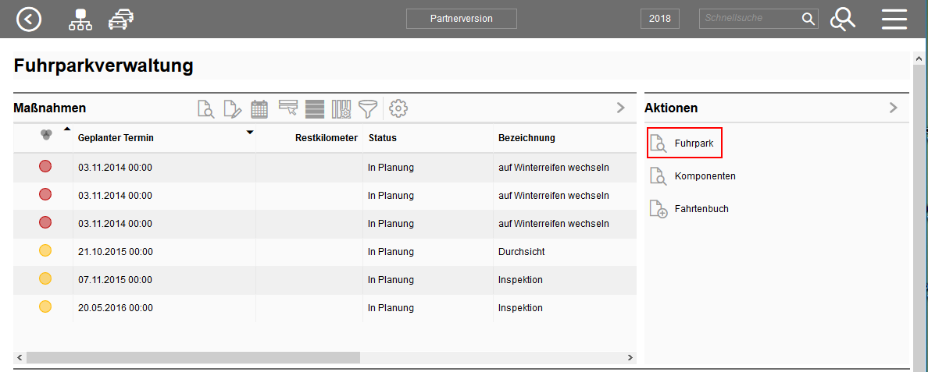The width and height of the screenshot is (928, 372).
Task: Click the filter funnel icon
Action: pyautogui.click(x=367, y=109)
